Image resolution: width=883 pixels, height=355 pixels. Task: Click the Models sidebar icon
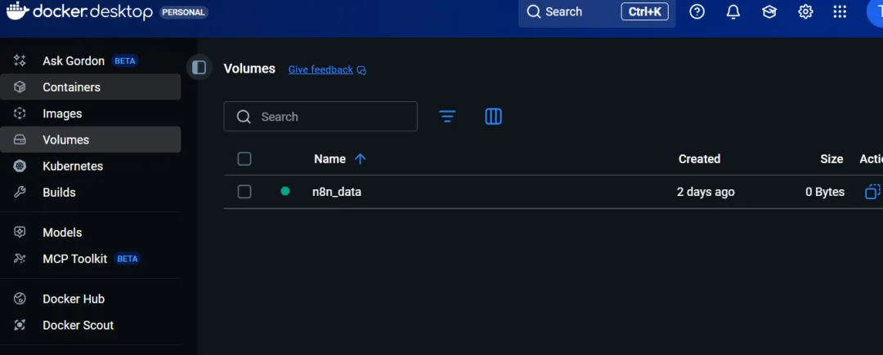point(20,232)
